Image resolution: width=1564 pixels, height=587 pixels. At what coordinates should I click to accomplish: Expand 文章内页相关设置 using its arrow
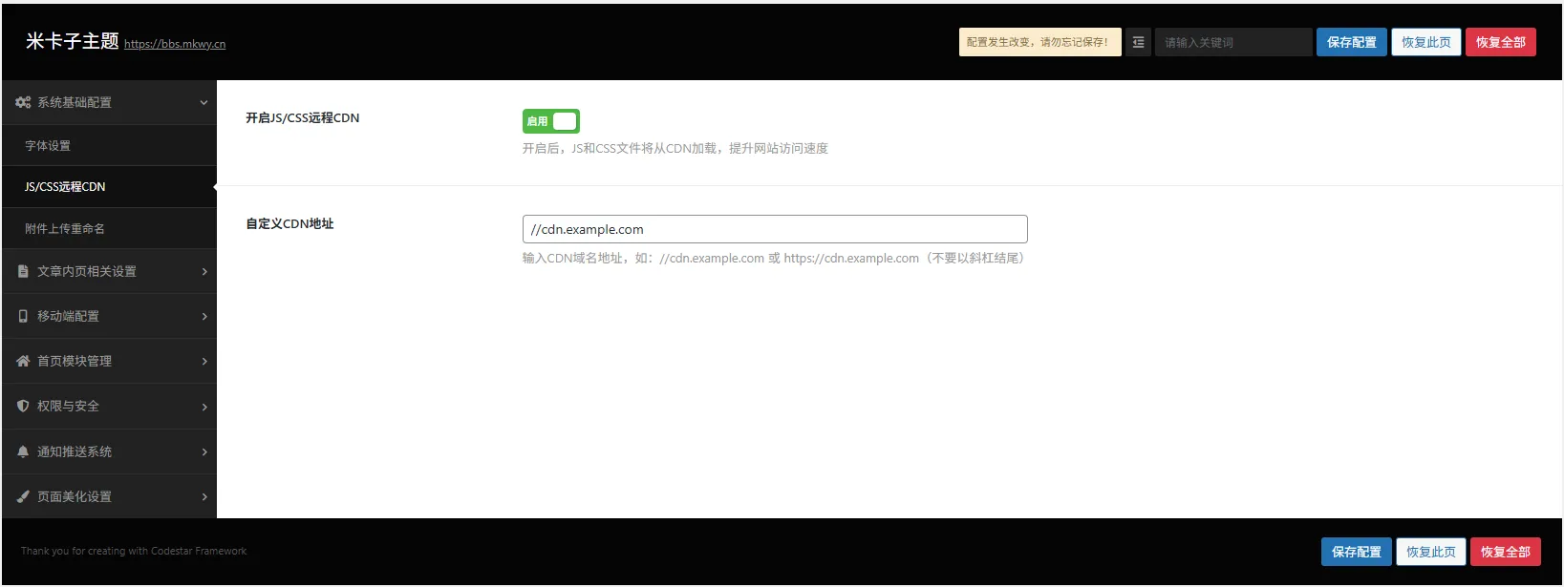coord(204,272)
